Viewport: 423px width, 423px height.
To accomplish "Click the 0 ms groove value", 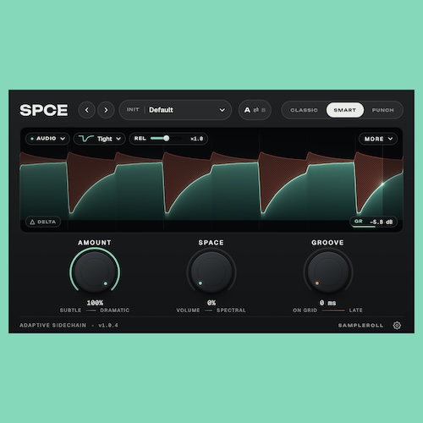I will [x=328, y=303].
